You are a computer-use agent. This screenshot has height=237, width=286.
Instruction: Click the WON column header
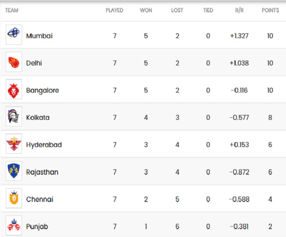(146, 10)
